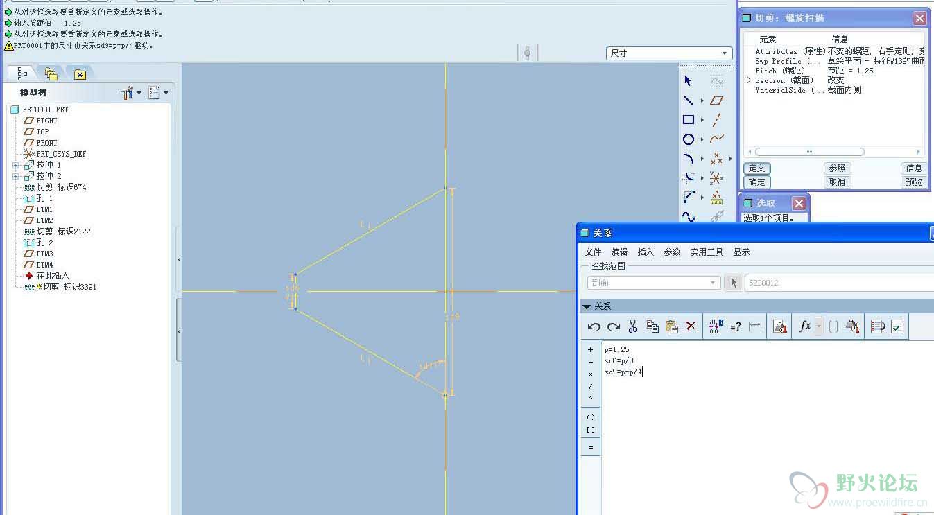This screenshot has width=934, height=515.
Task: Click the 定义 button in helical sweep dialog
Action: (756, 168)
